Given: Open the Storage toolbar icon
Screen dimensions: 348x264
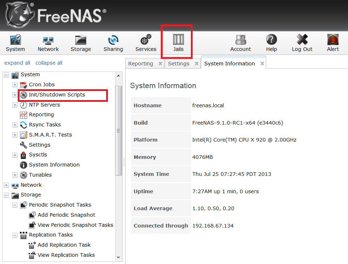Looking at the screenshot, I should (x=80, y=40).
